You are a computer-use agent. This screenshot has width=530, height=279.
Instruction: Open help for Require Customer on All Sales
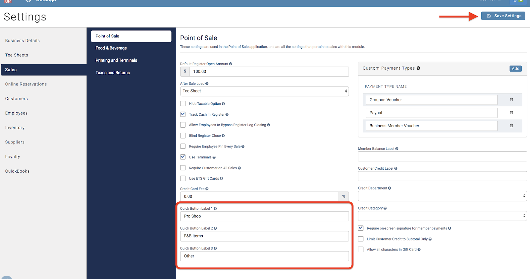pyautogui.click(x=239, y=168)
